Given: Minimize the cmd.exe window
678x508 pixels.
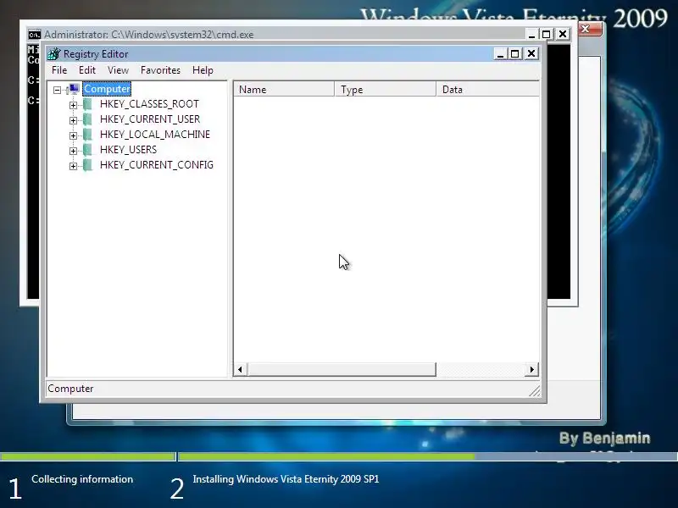Looking at the screenshot, I should click(x=532, y=34).
